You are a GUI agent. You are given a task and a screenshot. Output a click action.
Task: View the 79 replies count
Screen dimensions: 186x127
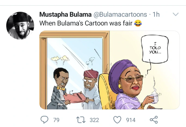[56, 120]
